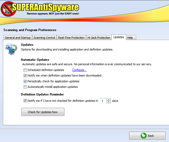
Task: Click the Back button
Action: (x=147, y=136)
